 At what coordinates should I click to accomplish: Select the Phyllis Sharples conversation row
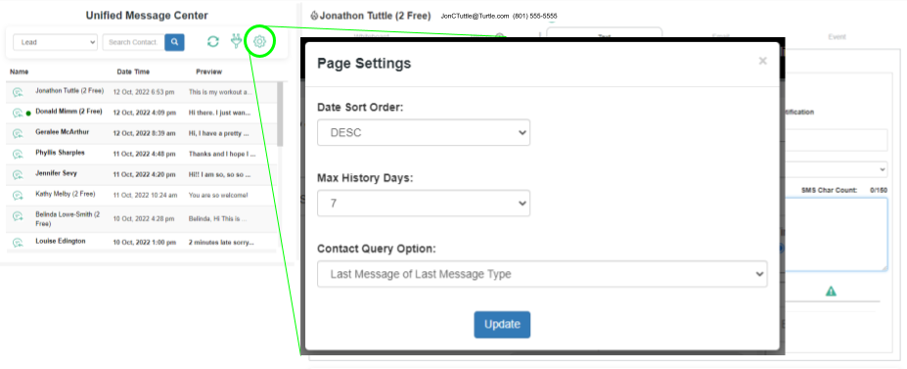[x=143, y=155]
